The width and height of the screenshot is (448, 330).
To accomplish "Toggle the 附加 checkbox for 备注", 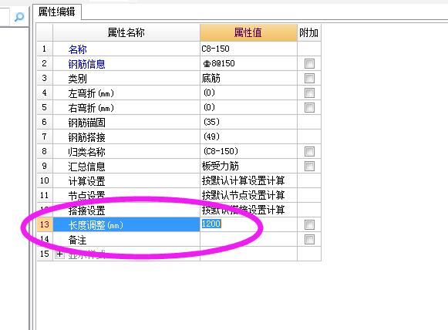I will click(x=309, y=239).
